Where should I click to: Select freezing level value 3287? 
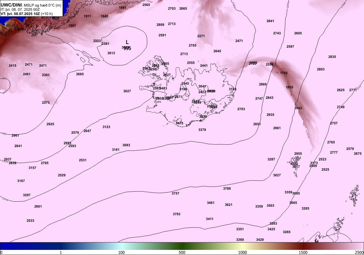[271, 159]
